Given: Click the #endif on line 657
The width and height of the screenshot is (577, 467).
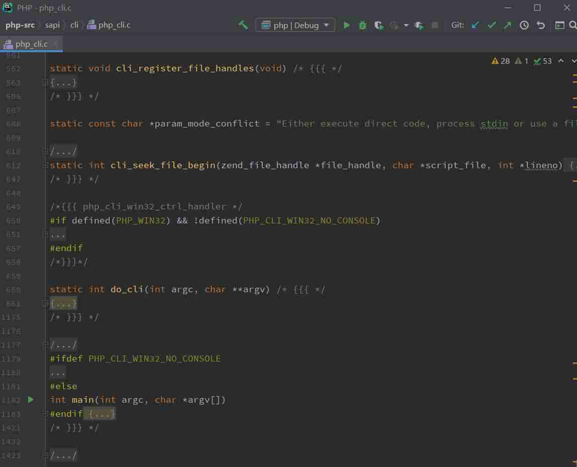Looking at the screenshot, I should tap(66, 248).
